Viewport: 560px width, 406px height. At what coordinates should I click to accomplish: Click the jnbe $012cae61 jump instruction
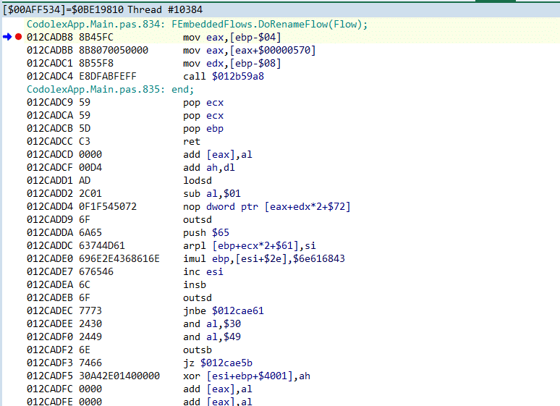click(223, 310)
